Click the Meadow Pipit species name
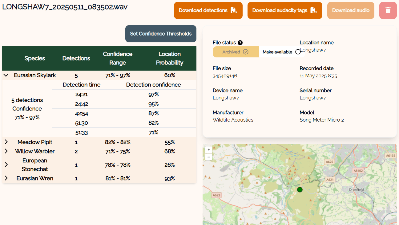399x225 pixels. coord(35,142)
